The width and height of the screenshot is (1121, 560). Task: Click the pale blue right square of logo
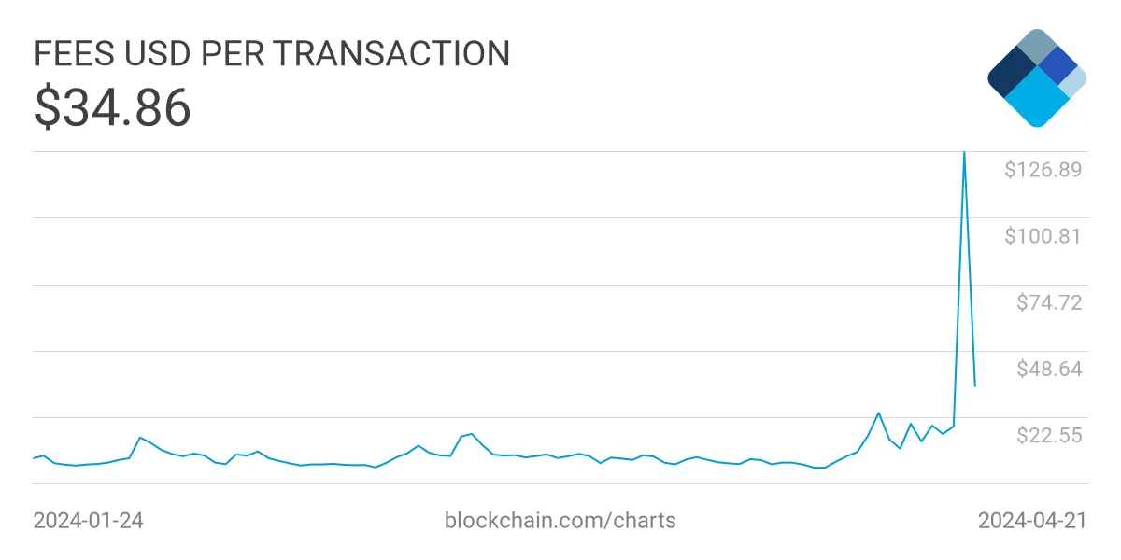coord(1072,81)
